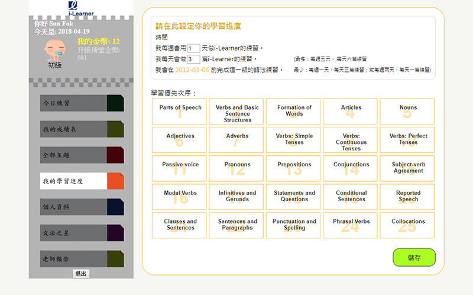Open 文法之星 menu item
This screenshot has width=473, height=295.
point(82,233)
